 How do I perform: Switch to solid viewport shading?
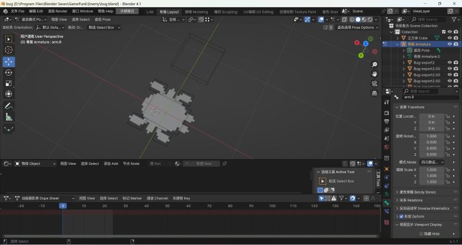click(x=358, y=19)
